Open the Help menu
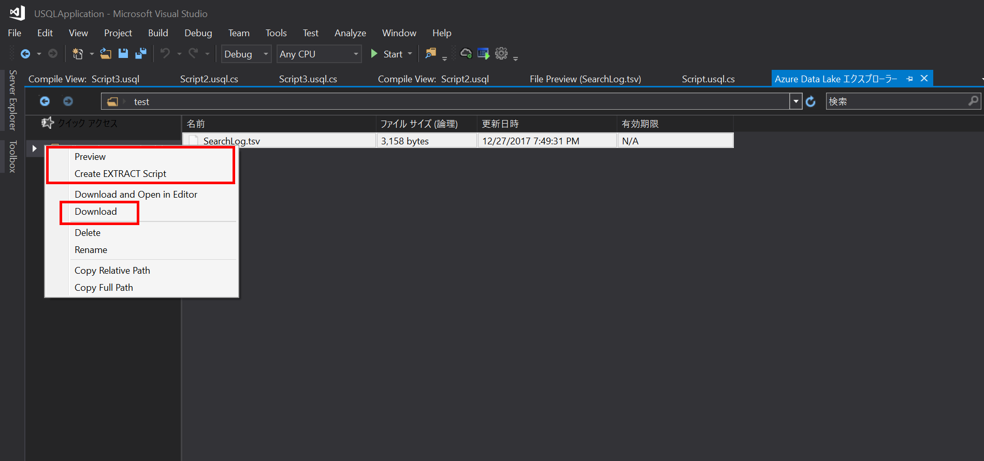The width and height of the screenshot is (984, 461). click(442, 33)
